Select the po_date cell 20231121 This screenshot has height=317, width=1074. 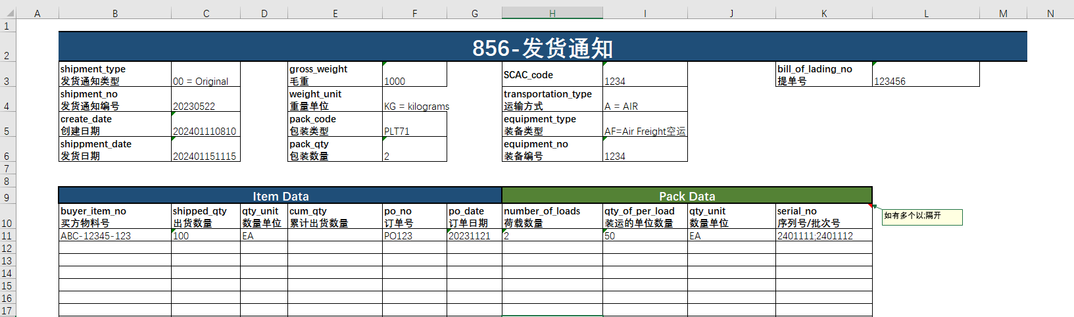(x=474, y=236)
